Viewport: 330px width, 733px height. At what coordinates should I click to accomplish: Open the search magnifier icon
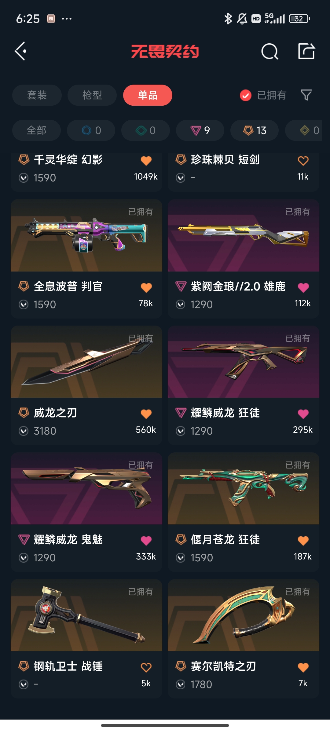point(270,51)
